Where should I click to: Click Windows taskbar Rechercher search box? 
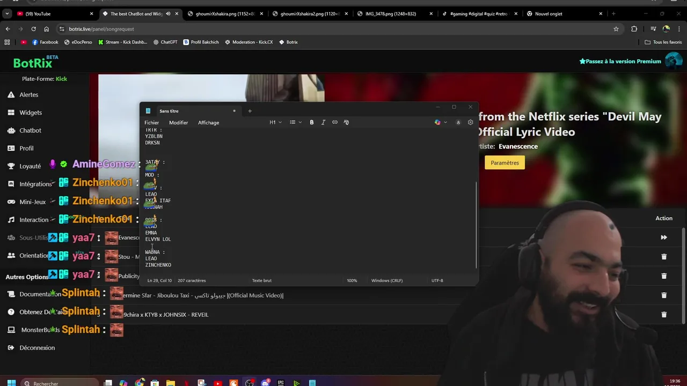pos(59,383)
